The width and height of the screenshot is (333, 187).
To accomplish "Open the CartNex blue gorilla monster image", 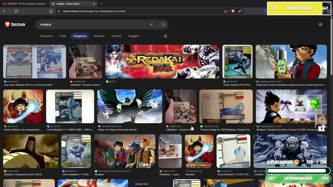I will coord(290,151).
